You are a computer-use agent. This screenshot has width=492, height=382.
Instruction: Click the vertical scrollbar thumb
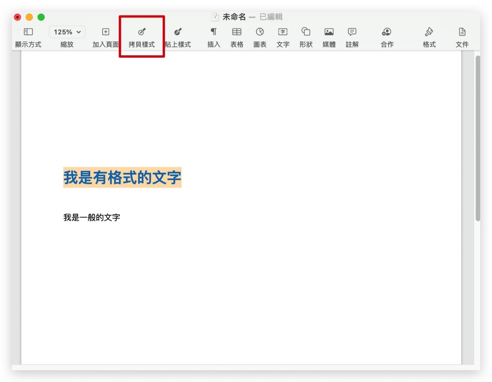pyautogui.click(x=478, y=138)
